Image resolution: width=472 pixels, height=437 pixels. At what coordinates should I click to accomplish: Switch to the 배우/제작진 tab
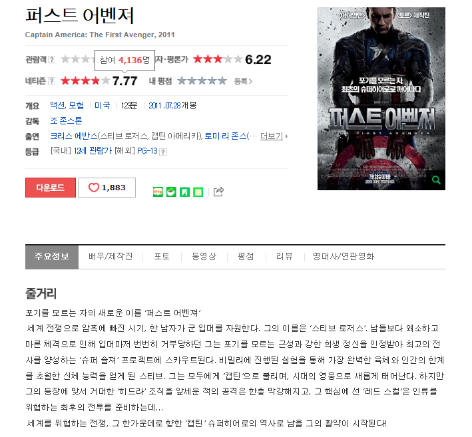[111, 257]
